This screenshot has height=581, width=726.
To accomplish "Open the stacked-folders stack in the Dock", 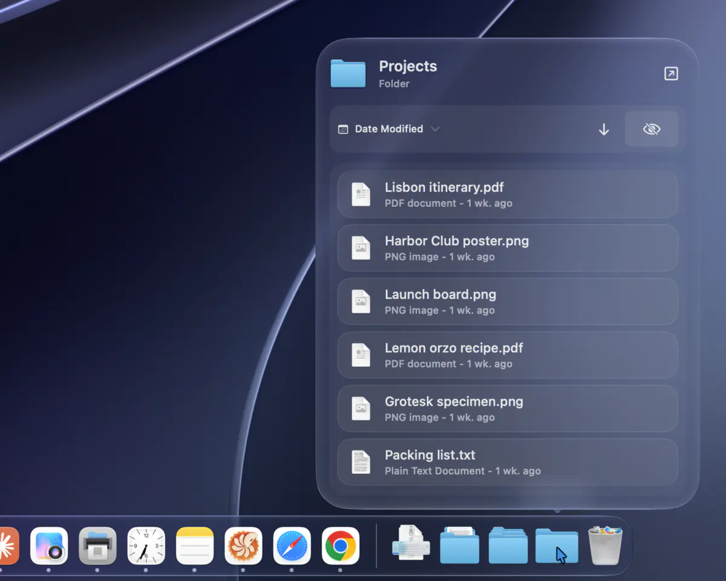I will pos(508,545).
